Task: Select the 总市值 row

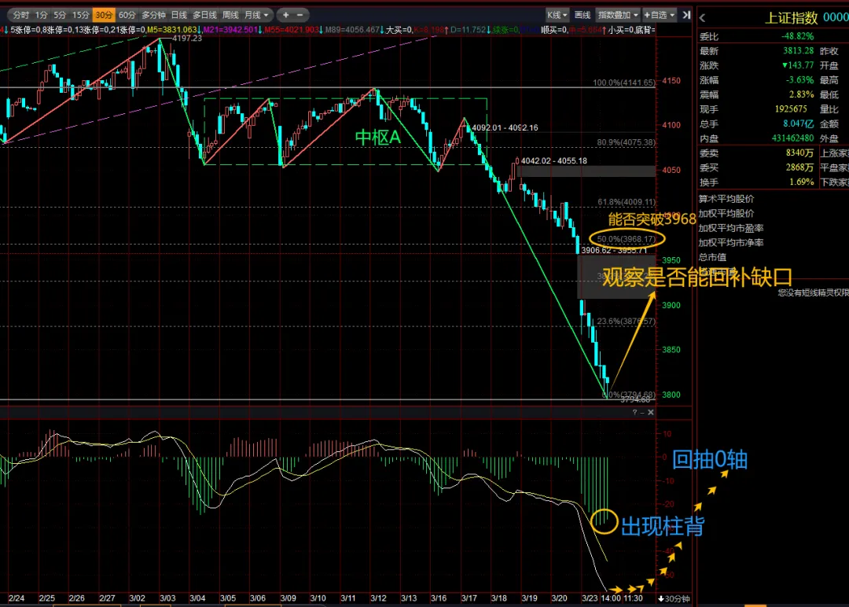Action: (712, 258)
